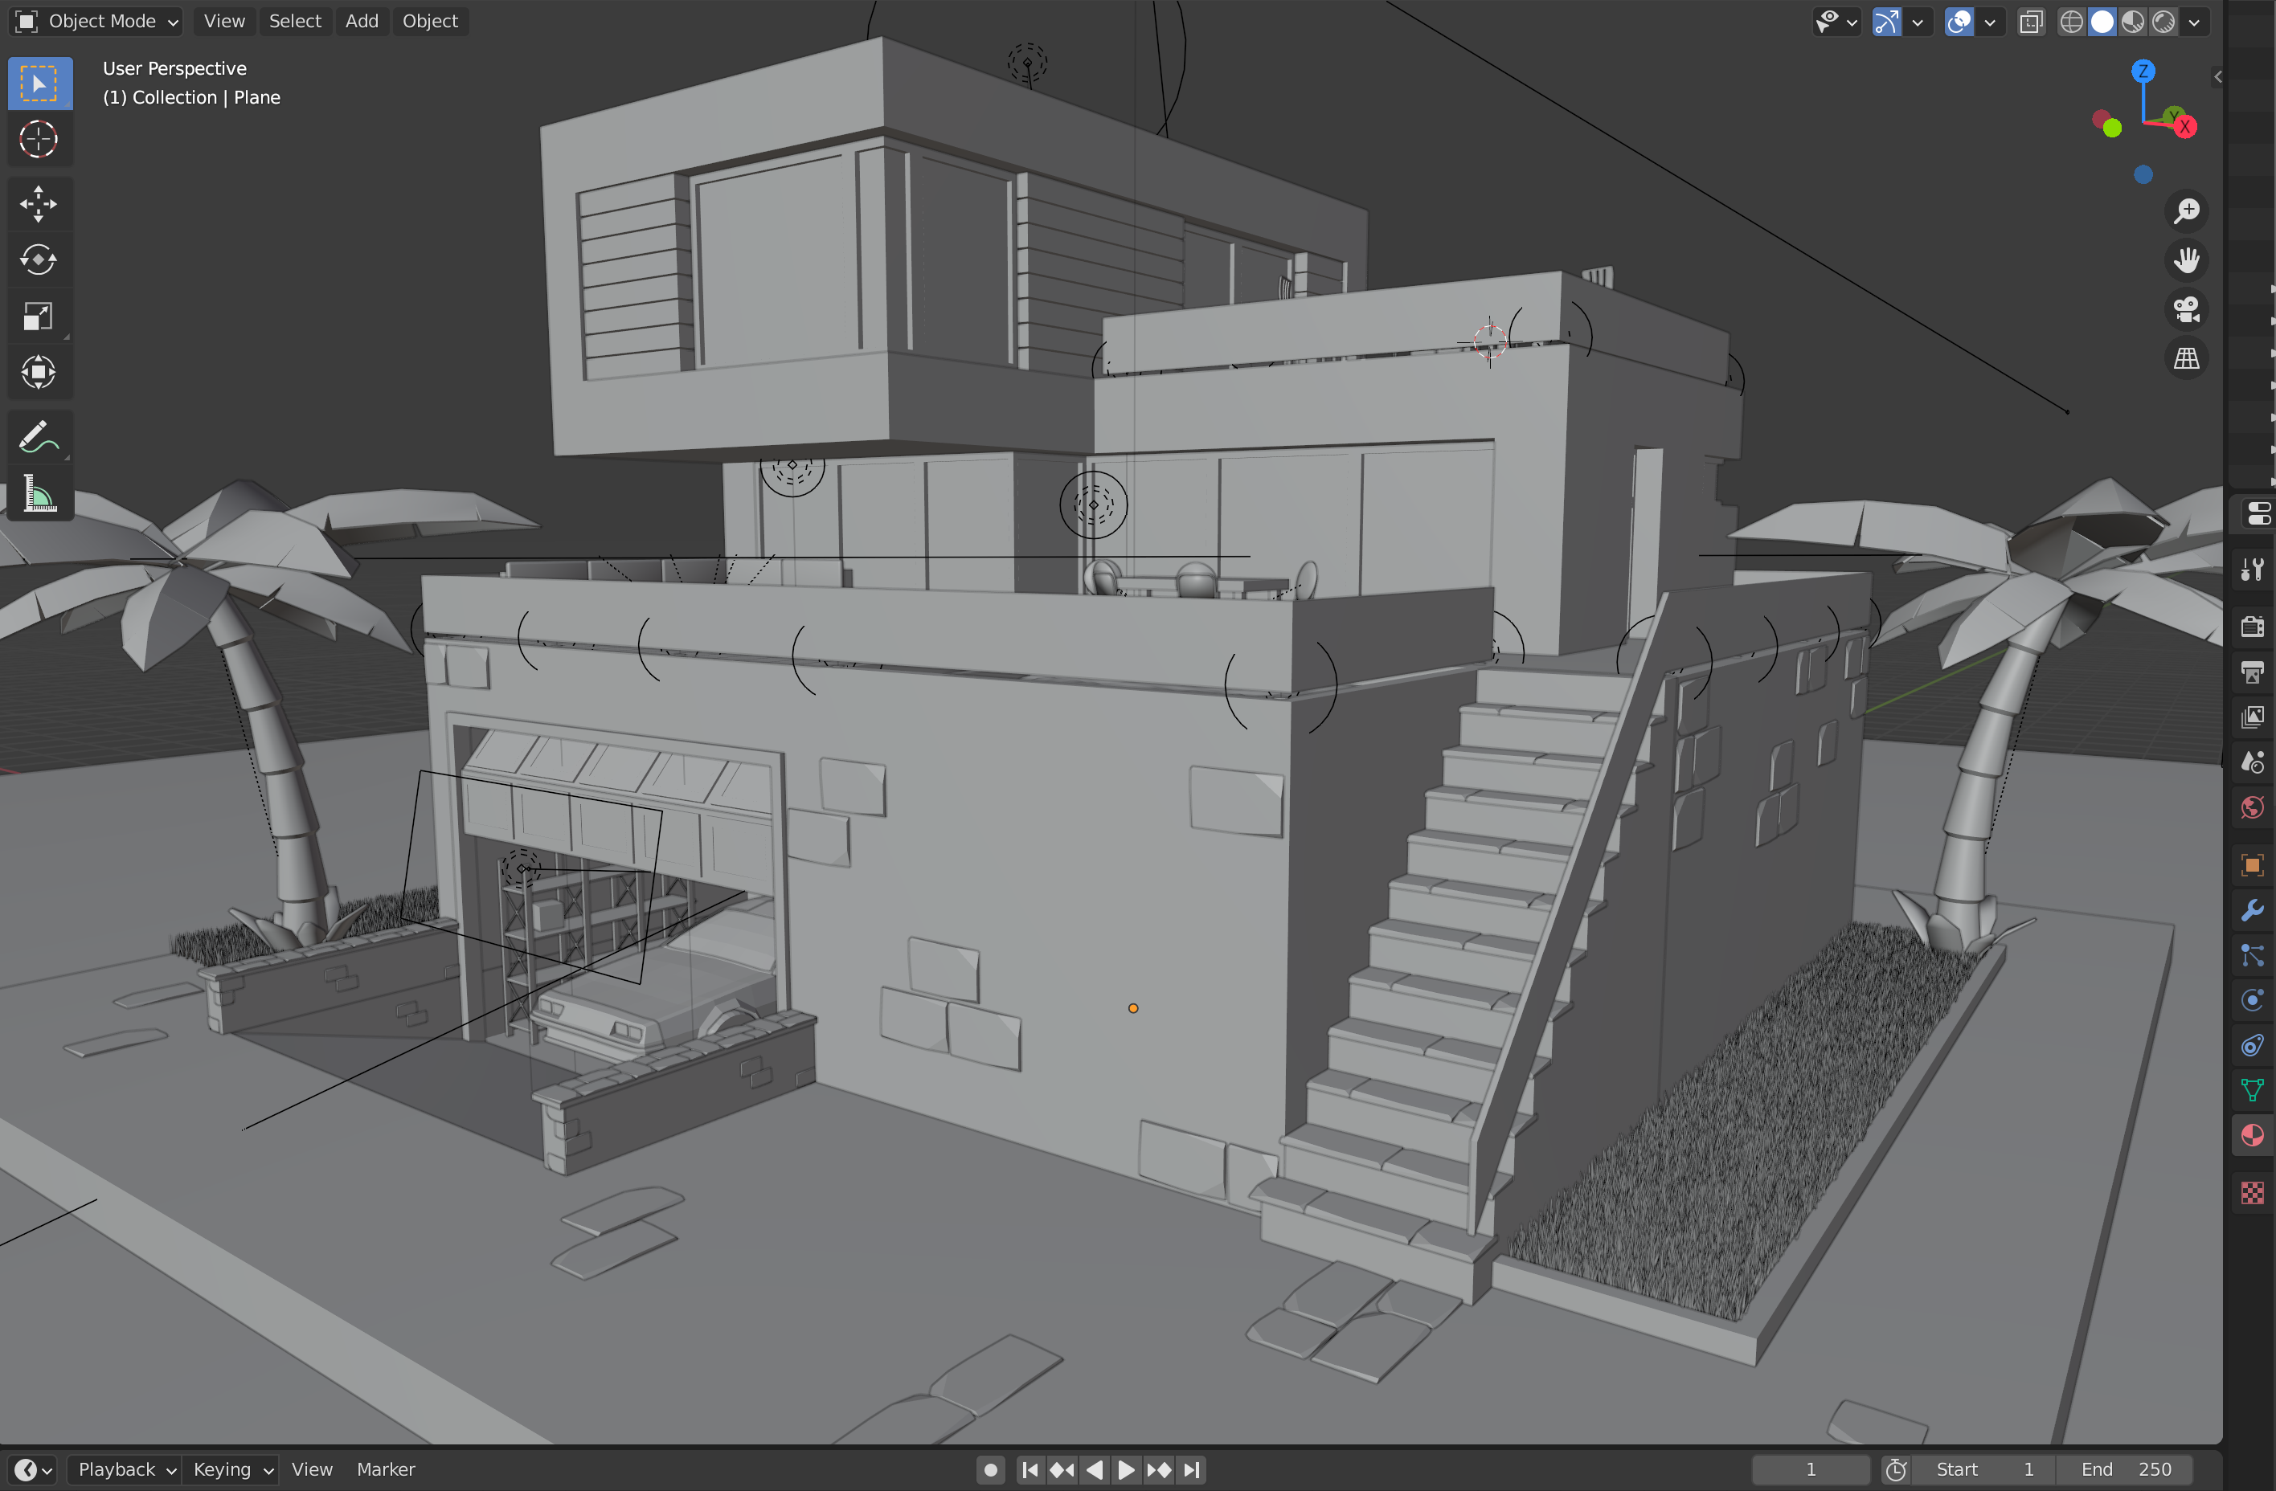Toggle viewport gizmos display

tap(1886, 21)
